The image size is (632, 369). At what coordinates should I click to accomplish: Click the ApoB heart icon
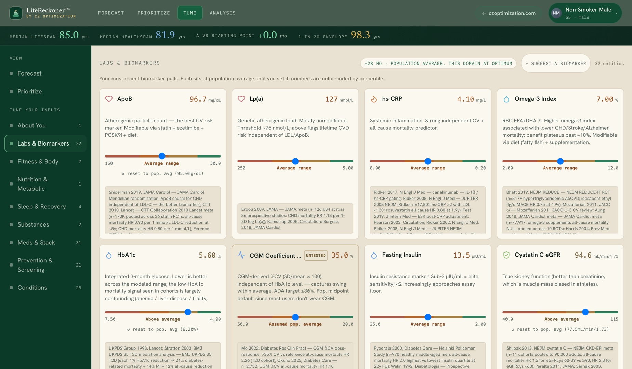pyautogui.click(x=109, y=99)
